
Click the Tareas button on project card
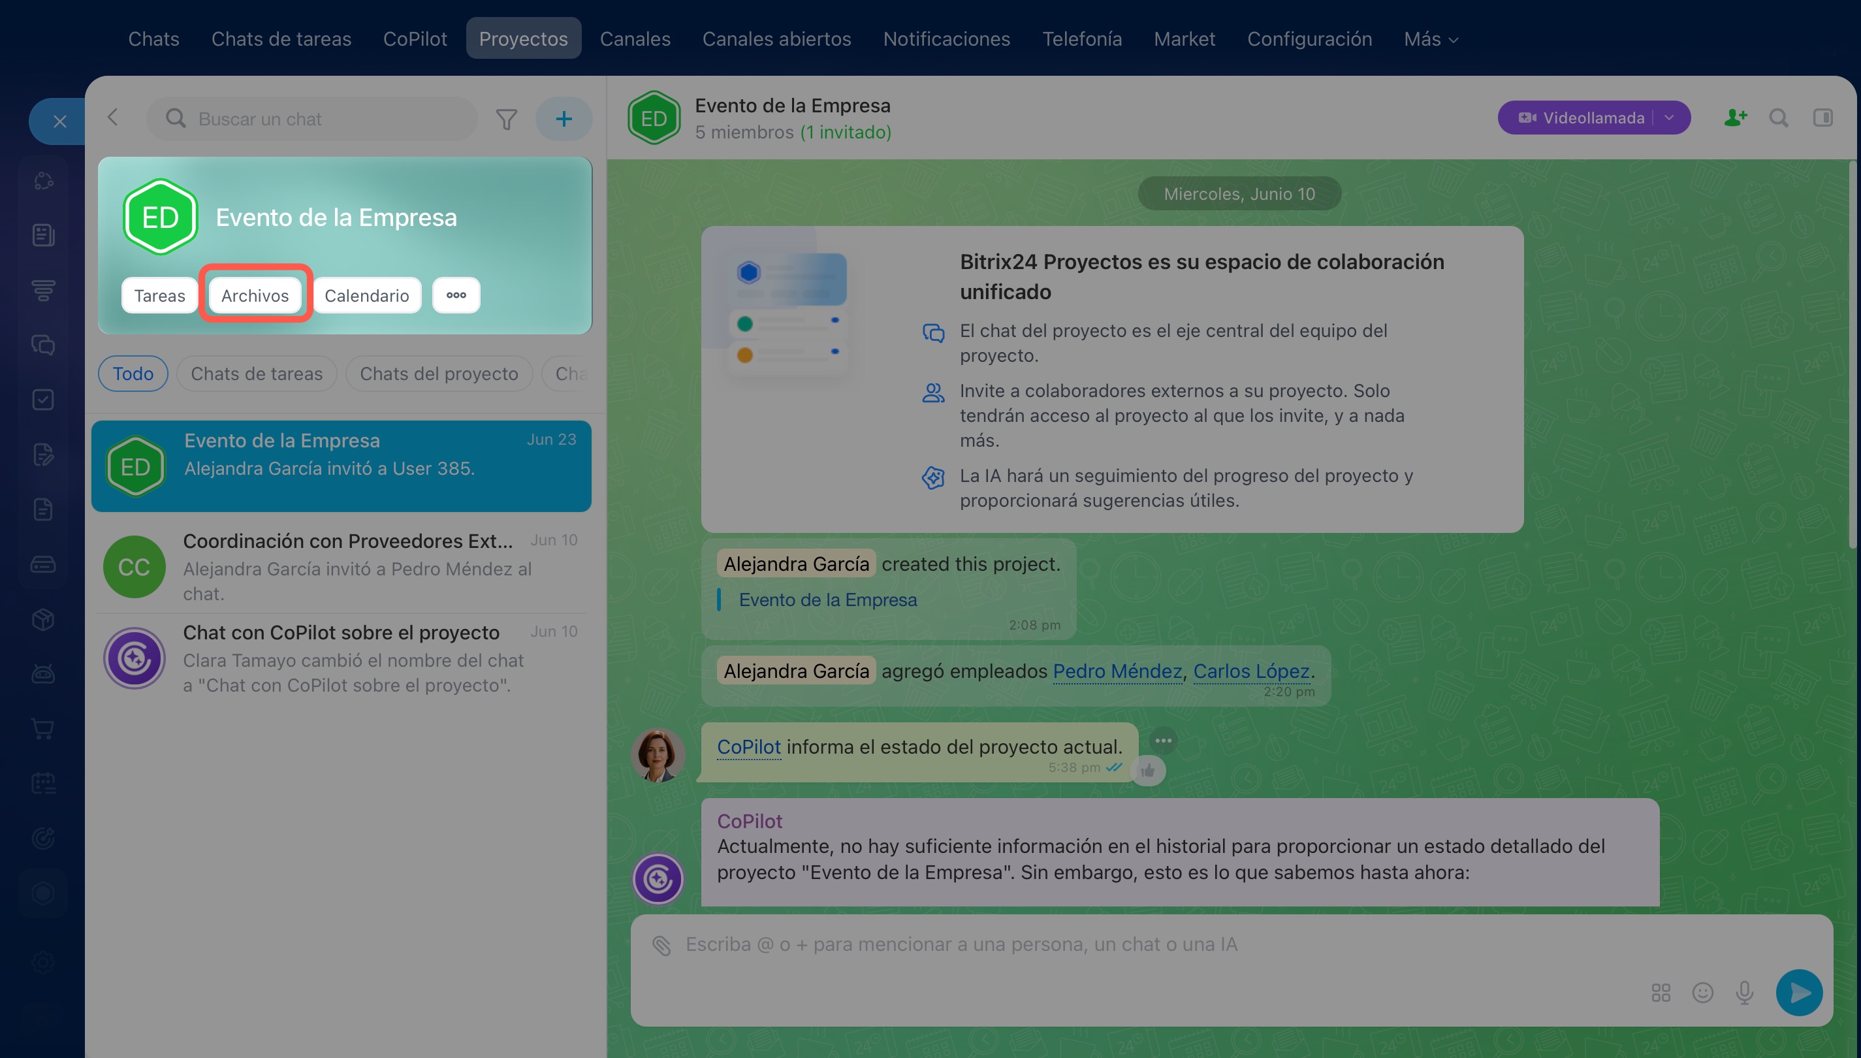[159, 295]
